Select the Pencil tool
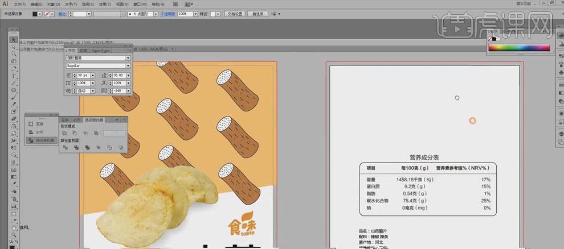The height and width of the screenshot is (249, 564). click(x=14, y=105)
